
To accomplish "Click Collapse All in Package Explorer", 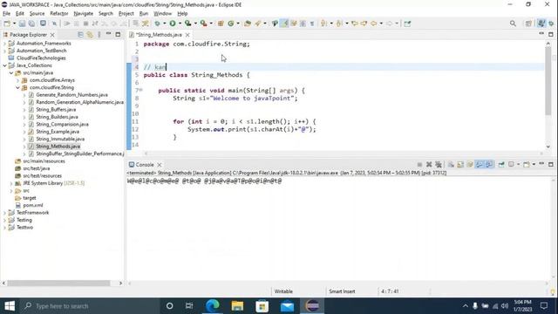I will 80,35.
